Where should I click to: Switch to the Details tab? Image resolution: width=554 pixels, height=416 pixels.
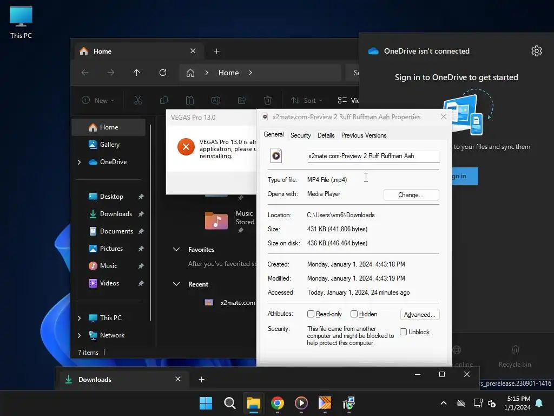(326, 135)
